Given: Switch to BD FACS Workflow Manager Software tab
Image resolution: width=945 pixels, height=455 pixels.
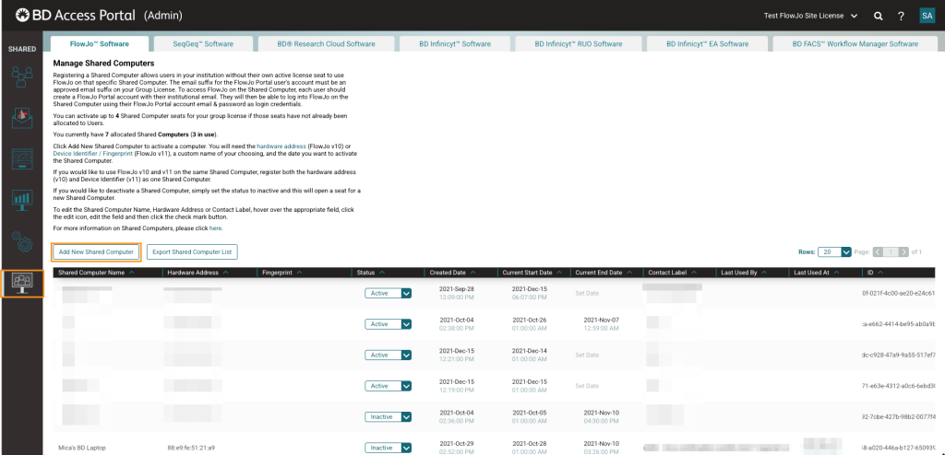Looking at the screenshot, I should point(855,43).
